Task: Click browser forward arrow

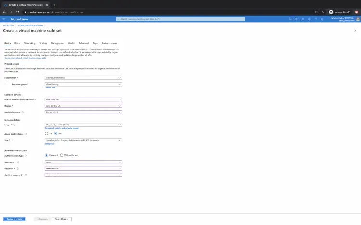Action: [11, 12]
